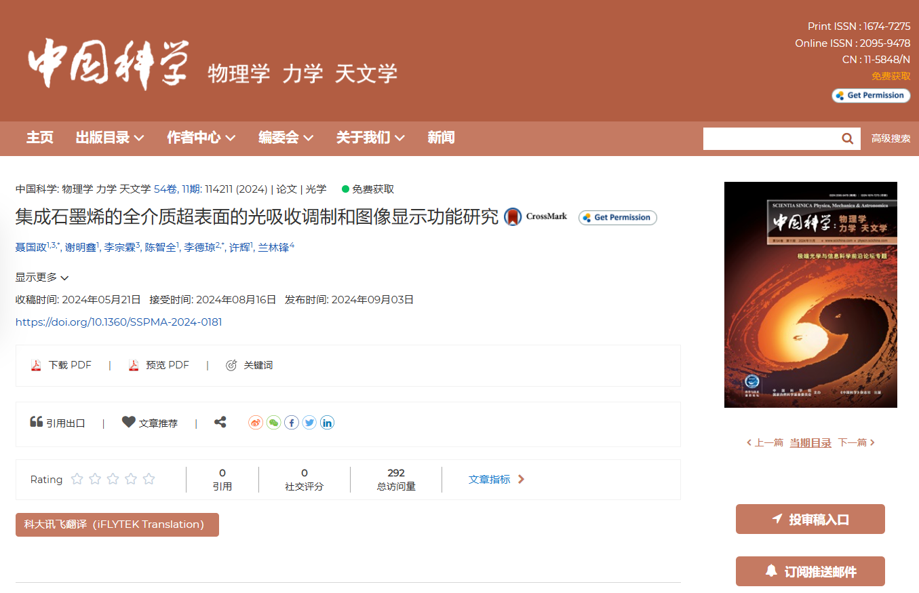This screenshot has width=919, height=593.
Task: Share article via WeChat icon
Action: [x=273, y=423]
